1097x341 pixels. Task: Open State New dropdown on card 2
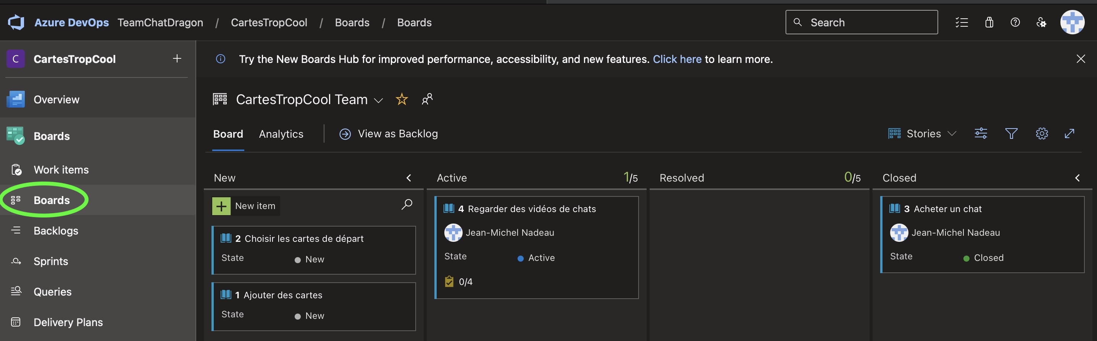coord(310,259)
